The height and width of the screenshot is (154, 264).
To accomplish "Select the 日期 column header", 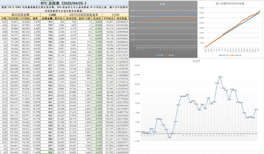I will [4, 19].
